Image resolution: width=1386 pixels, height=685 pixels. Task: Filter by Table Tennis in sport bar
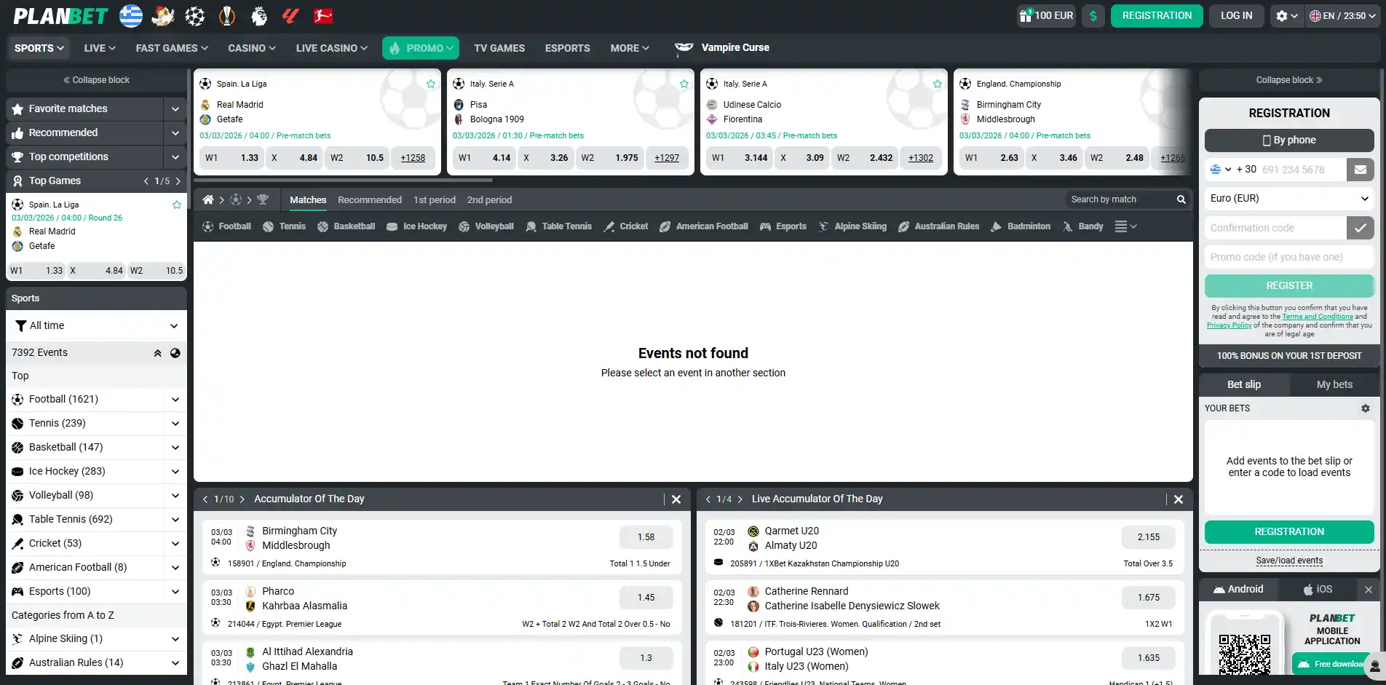[558, 226]
